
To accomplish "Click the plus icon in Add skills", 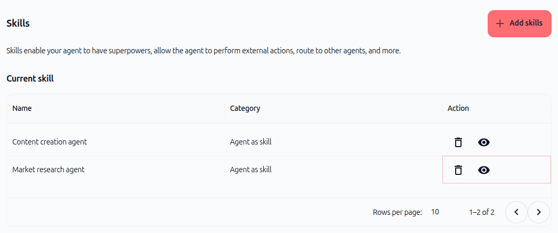I will (x=500, y=23).
